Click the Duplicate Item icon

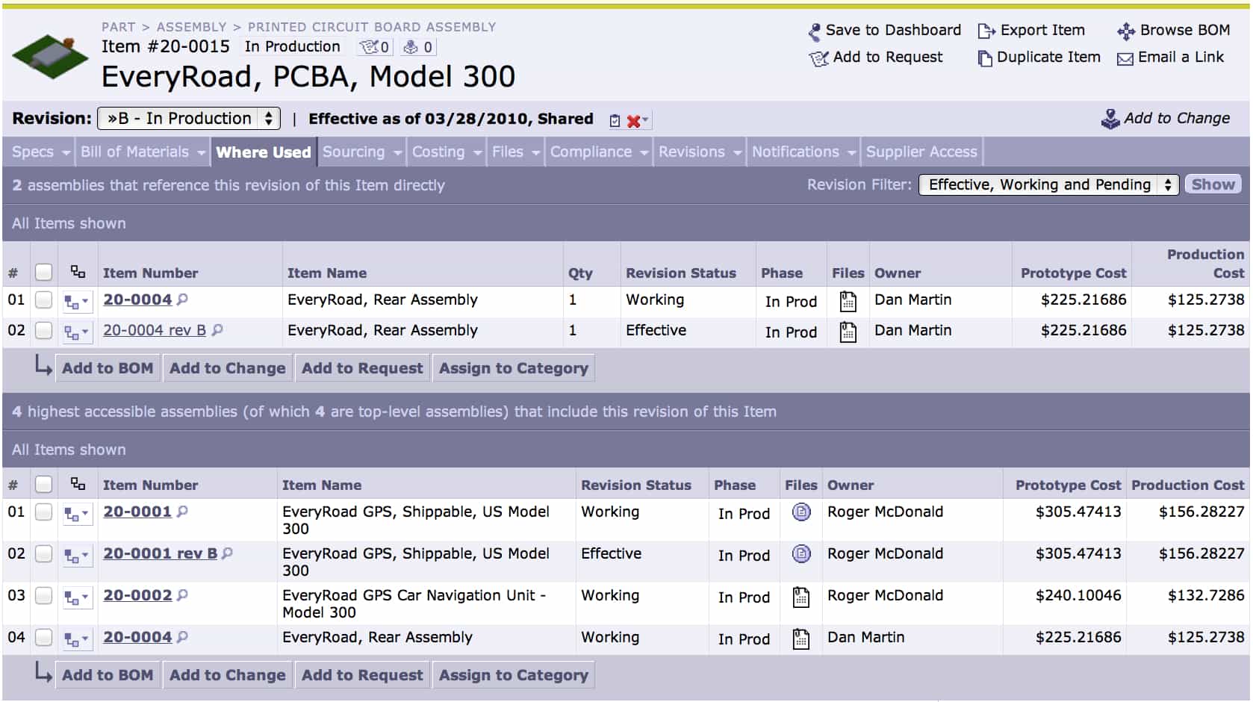click(985, 58)
